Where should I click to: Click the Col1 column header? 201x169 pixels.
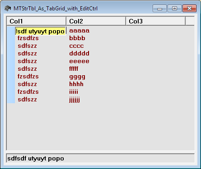point(37,21)
